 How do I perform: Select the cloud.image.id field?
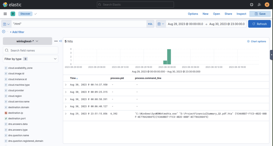(x=16, y=74)
